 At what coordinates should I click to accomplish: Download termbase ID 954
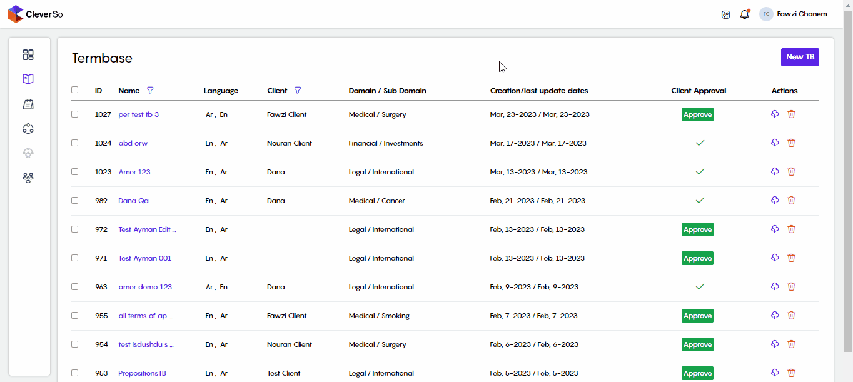[775, 344]
